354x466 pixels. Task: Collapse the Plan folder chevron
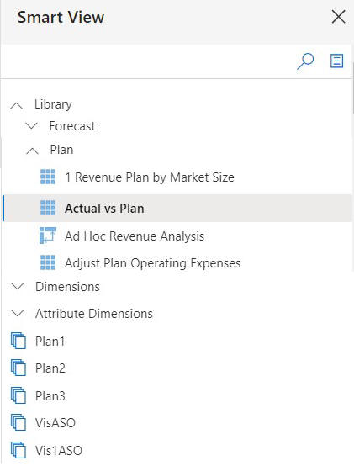(32, 151)
